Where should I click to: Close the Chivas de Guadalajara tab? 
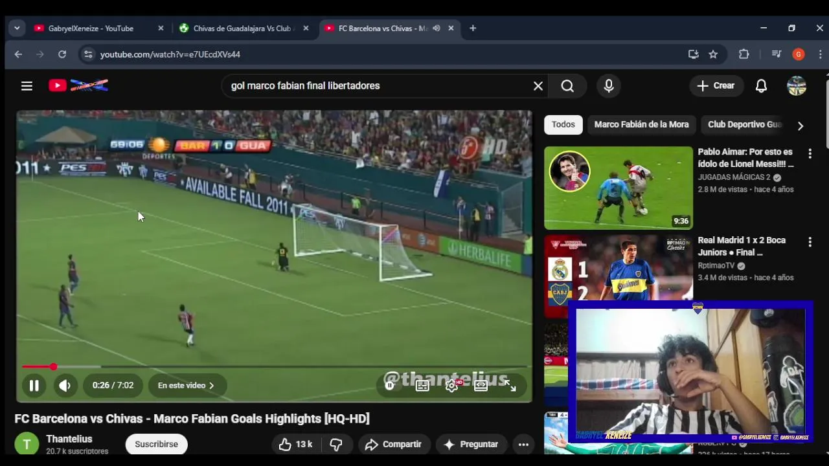306,28
